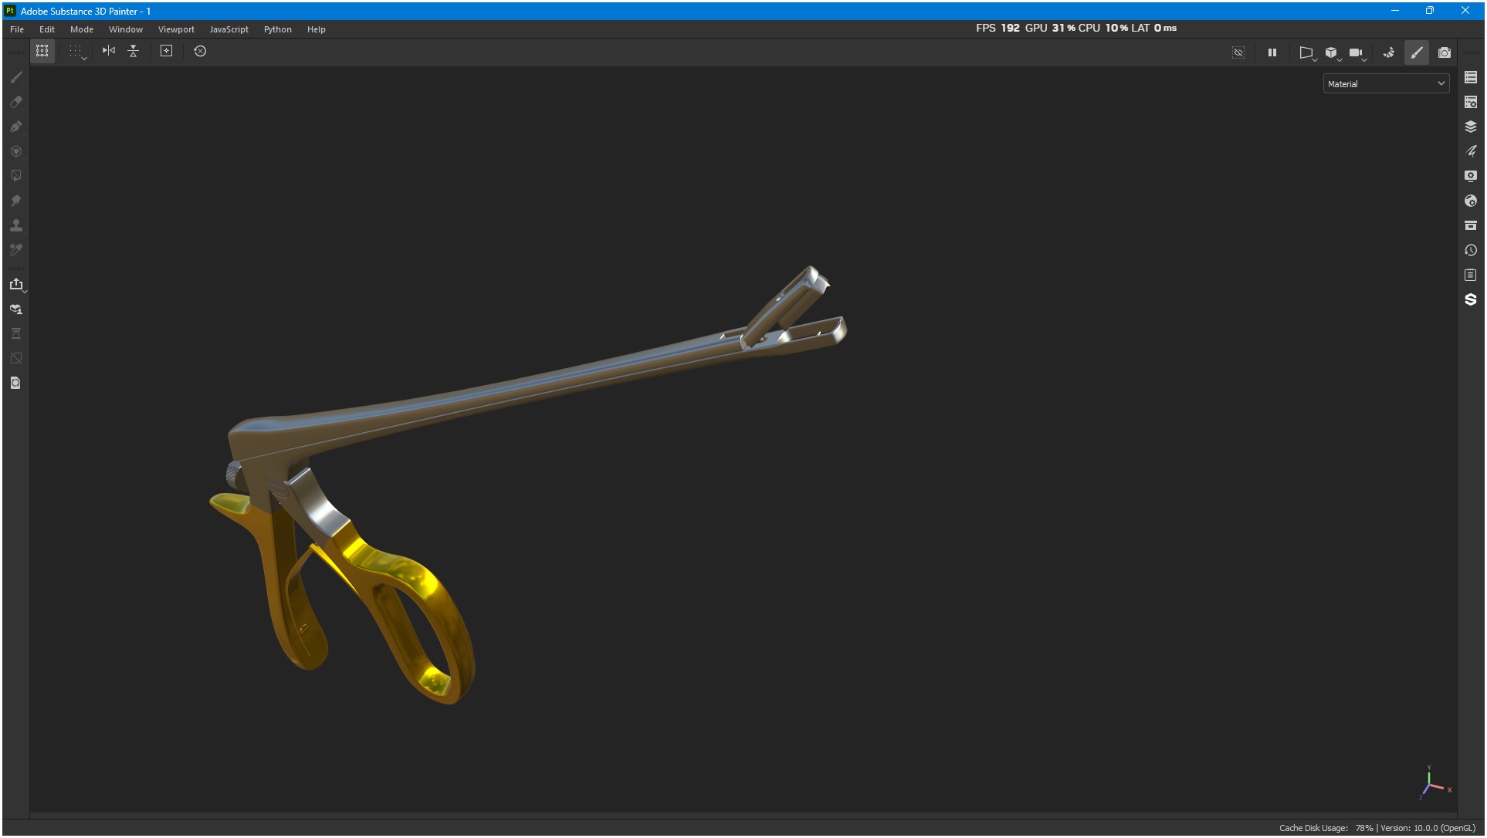This screenshot has width=1487, height=838.
Task: Open the dotted grid snapping dropdown
Action: point(77,52)
